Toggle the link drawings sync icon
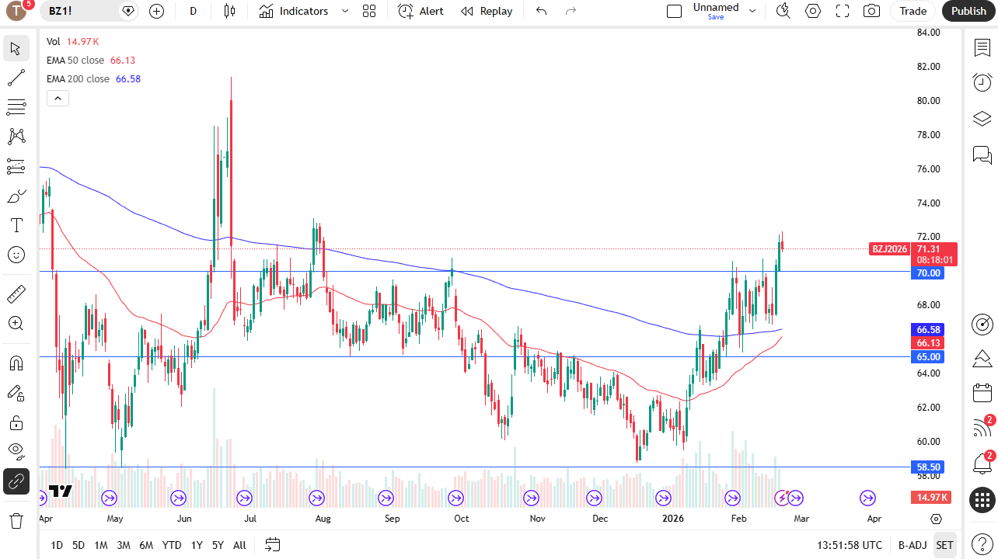 click(16, 481)
